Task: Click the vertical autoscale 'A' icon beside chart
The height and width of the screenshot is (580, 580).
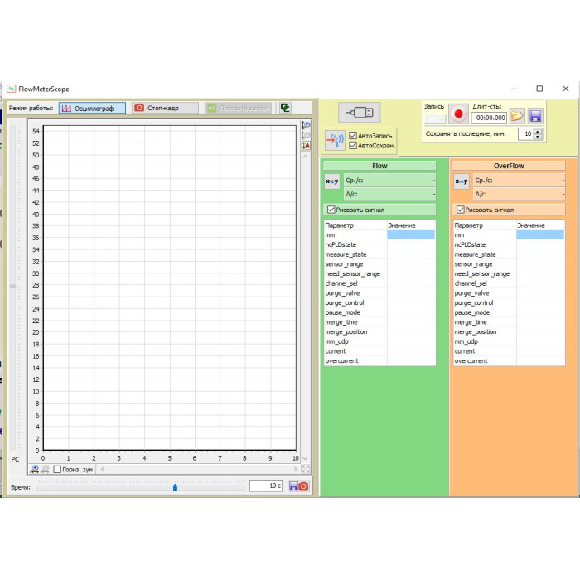Action: click(x=306, y=146)
